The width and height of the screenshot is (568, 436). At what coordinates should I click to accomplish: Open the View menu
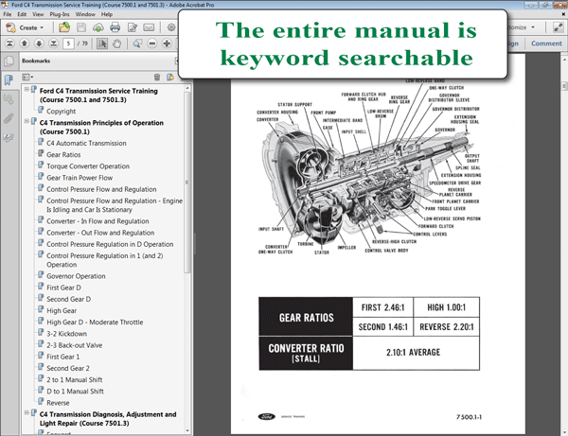click(38, 14)
